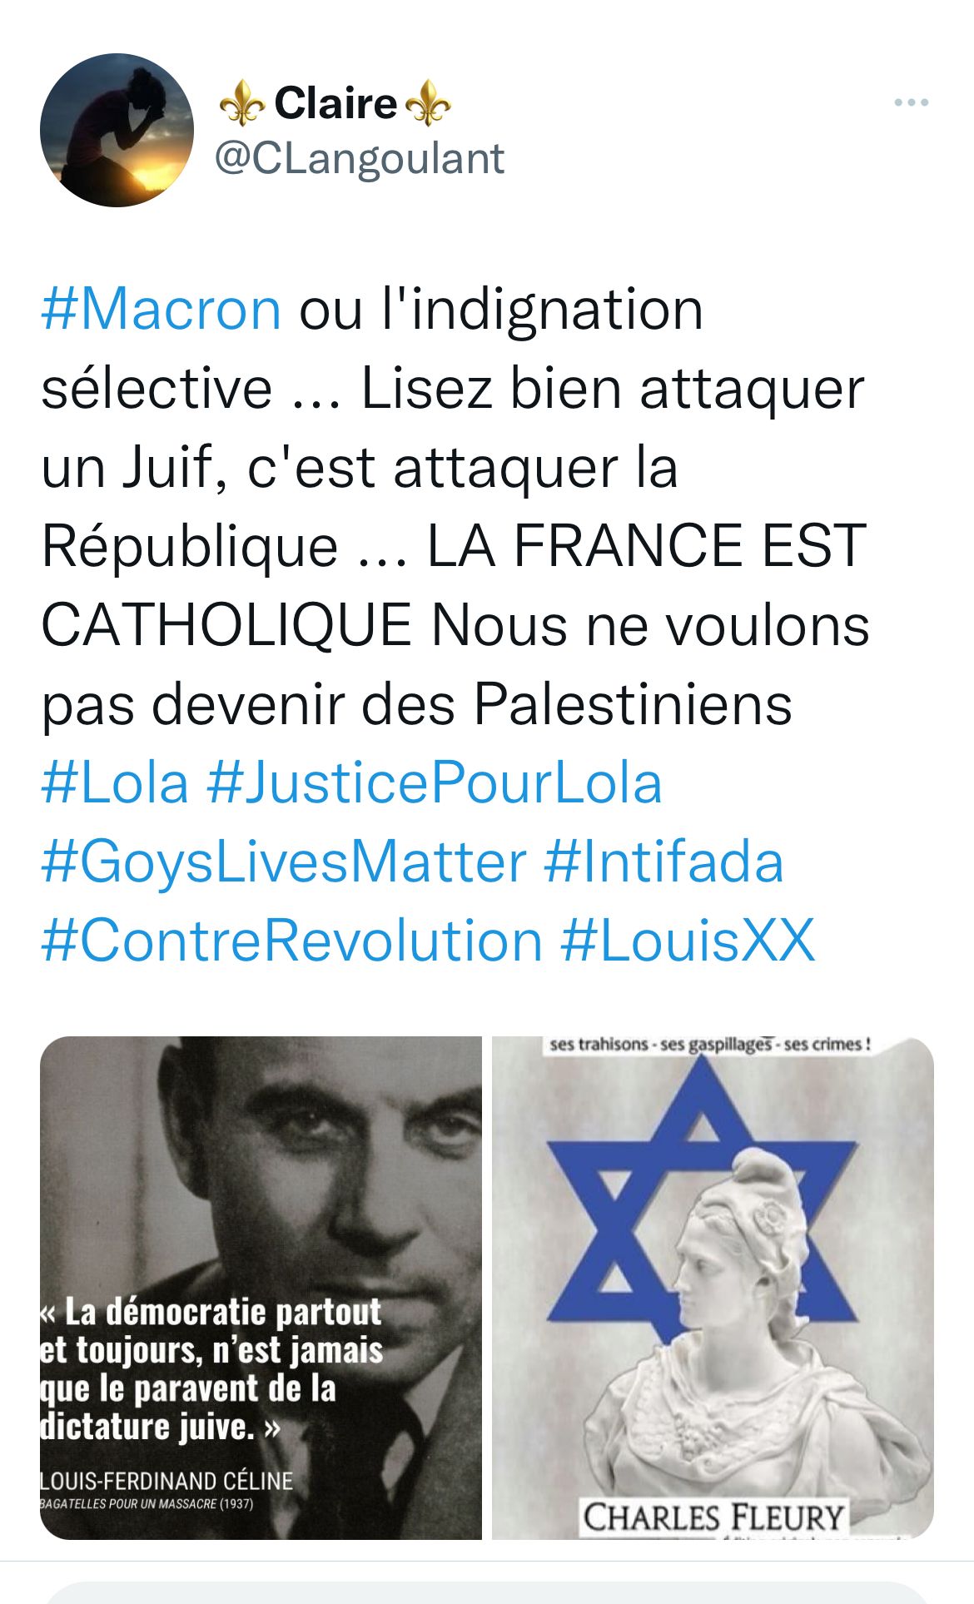Tap the silhouette sunset profile avatar
974x1604 pixels.
click(117, 130)
